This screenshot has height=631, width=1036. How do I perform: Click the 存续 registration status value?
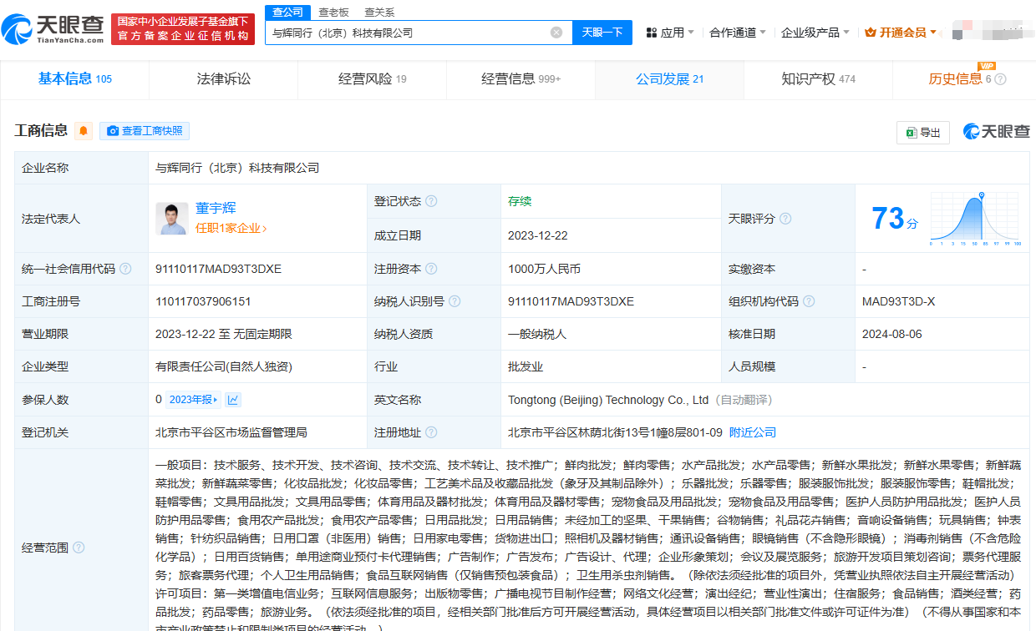point(520,201)
